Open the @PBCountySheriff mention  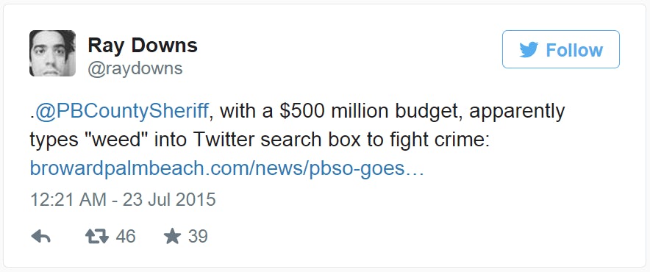(121, 112)
